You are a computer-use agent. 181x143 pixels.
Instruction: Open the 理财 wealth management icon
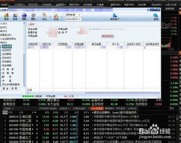(33, 17)
